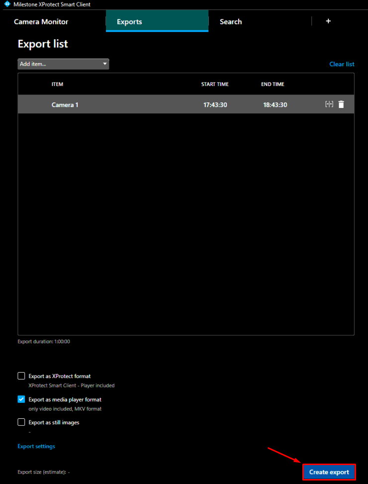This screenshot has height=484, width=368.
Task: Click the Clear list link
Action: 342,64
